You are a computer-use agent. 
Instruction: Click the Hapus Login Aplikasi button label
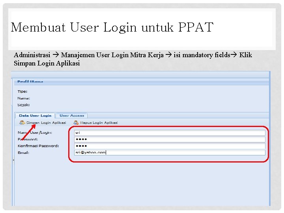point(99,123)
